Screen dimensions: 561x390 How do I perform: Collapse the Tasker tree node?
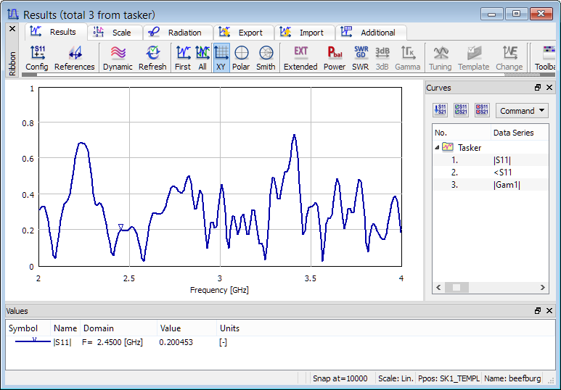438,147
